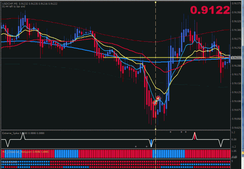The width and height of the screenshot is (244, 169).
Task: Click the 0.91175 price axis label
Action: tap(236, 74)
